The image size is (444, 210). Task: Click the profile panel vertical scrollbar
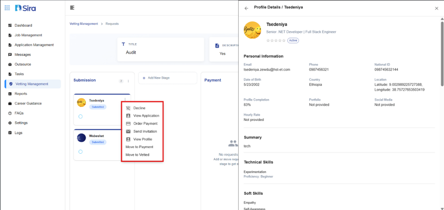click(442, 52)
